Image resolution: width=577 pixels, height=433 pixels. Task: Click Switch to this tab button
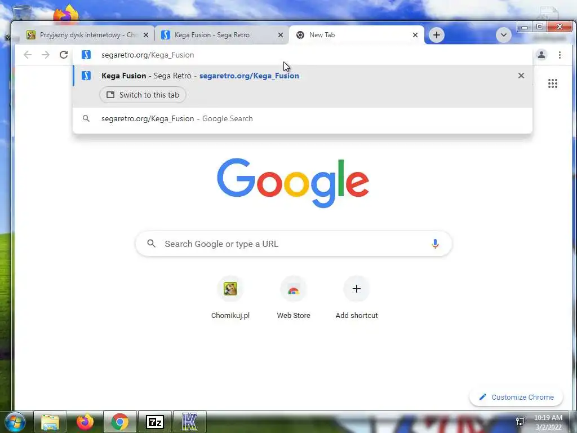click(143, 95)
